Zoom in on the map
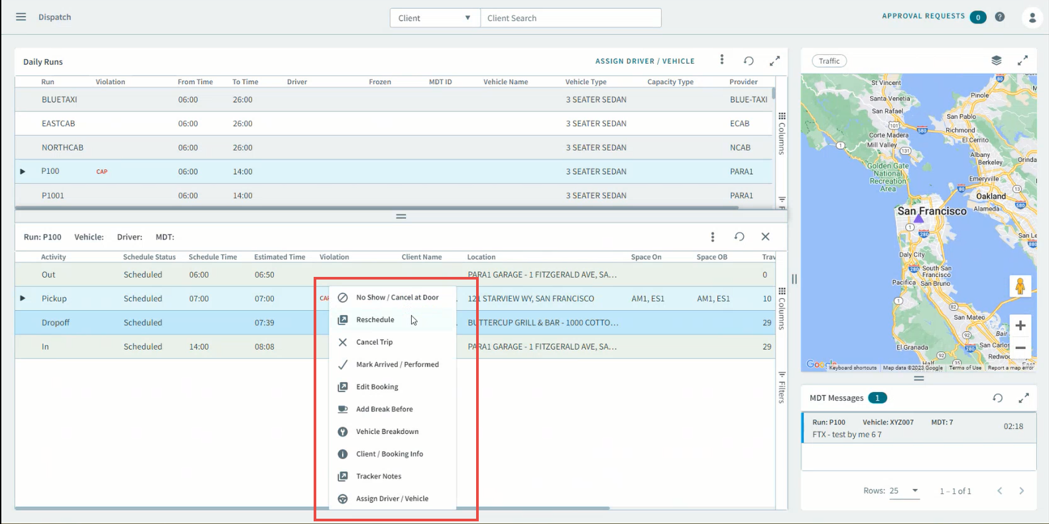1049x524 pixels. click(x=1020, y=325)
